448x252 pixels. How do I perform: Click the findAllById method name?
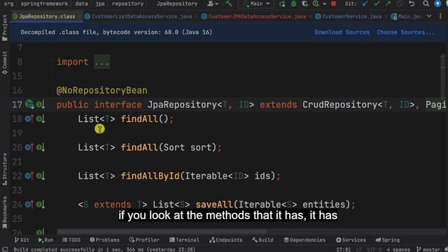pyautogui.click(x=150, y=176)
